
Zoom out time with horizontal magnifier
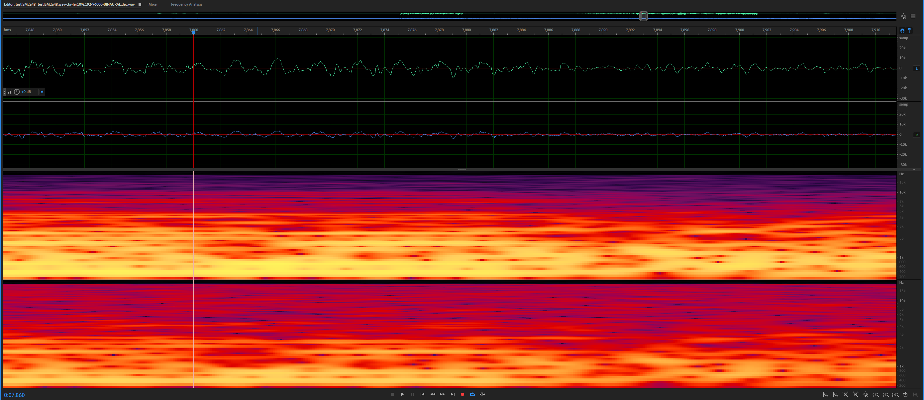856,394
